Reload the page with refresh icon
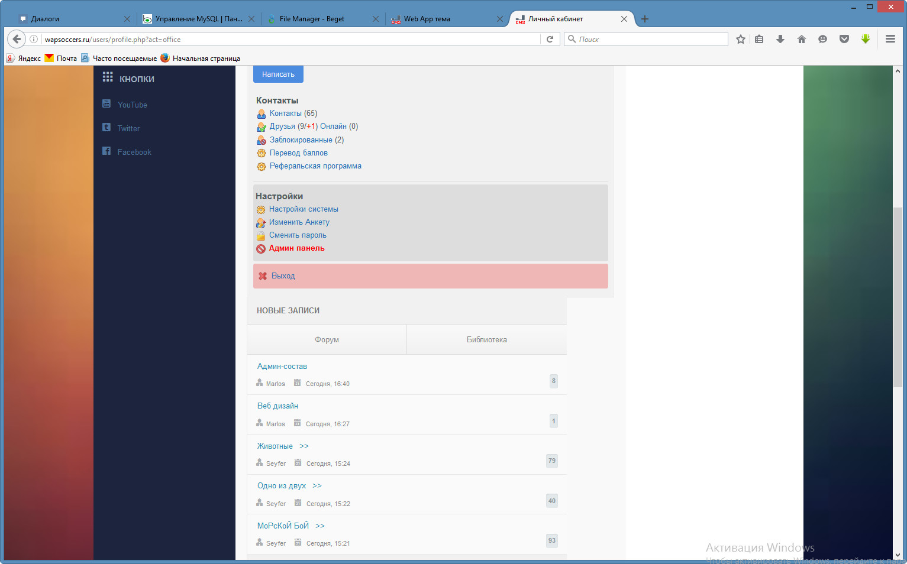Viewport: 907px width, 564px height. coord(550,39)
